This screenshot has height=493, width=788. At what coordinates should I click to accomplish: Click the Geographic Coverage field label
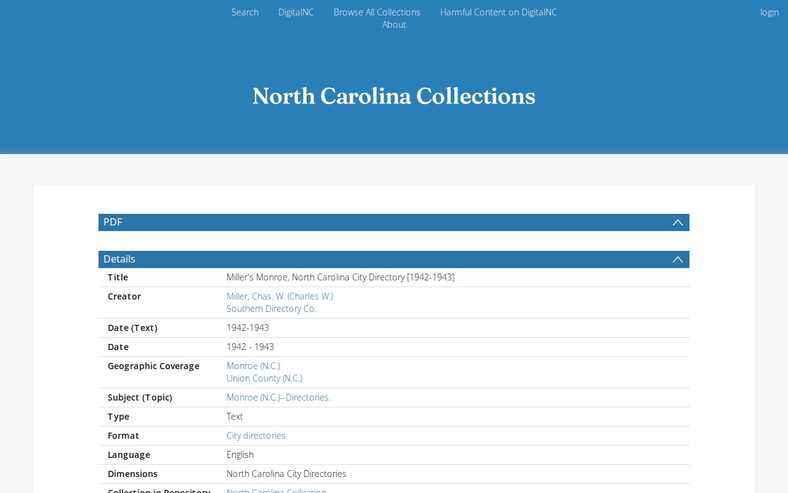[153, 366]
